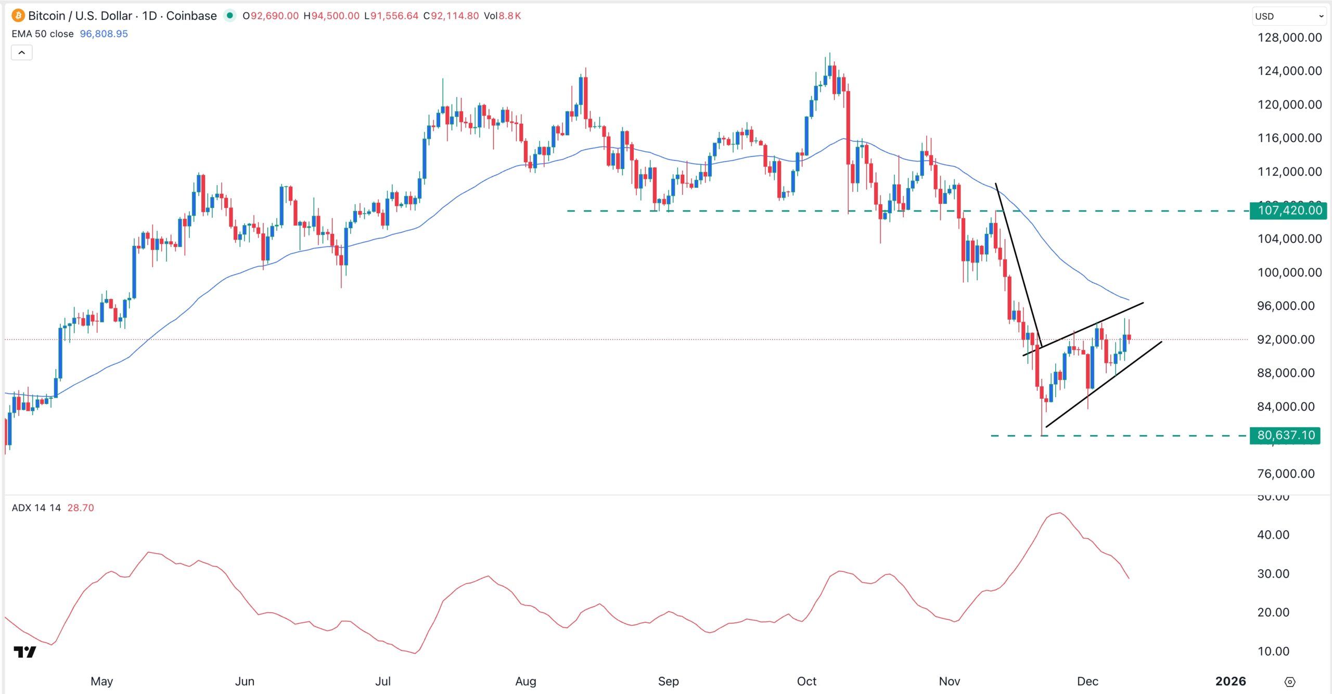Collapse the legend using the chevron button

click(x=21, y=52)
